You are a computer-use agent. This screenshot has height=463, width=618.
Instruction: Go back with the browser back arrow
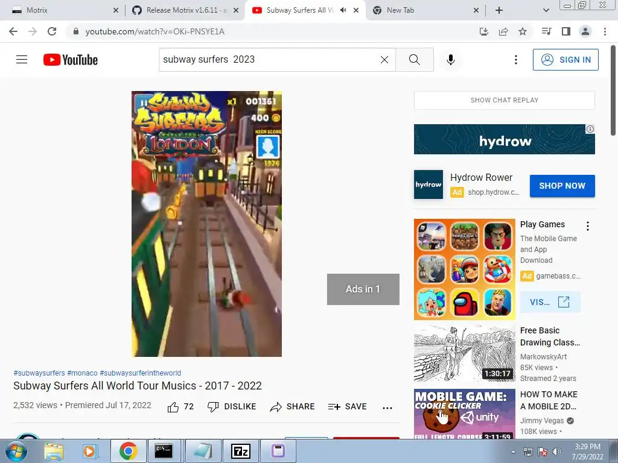[x=13, y=31]
